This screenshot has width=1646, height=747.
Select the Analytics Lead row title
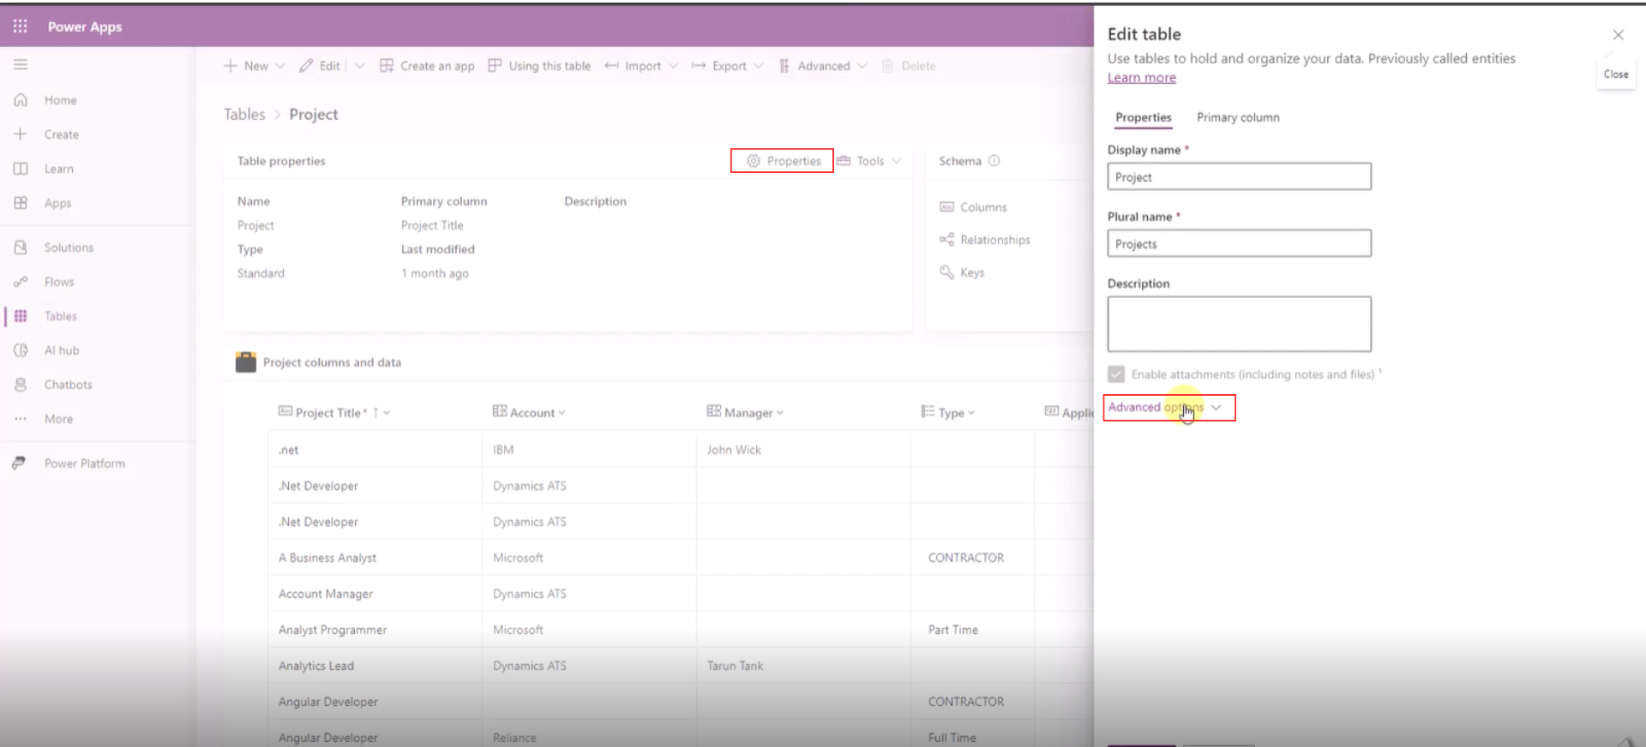pos(315,666)
